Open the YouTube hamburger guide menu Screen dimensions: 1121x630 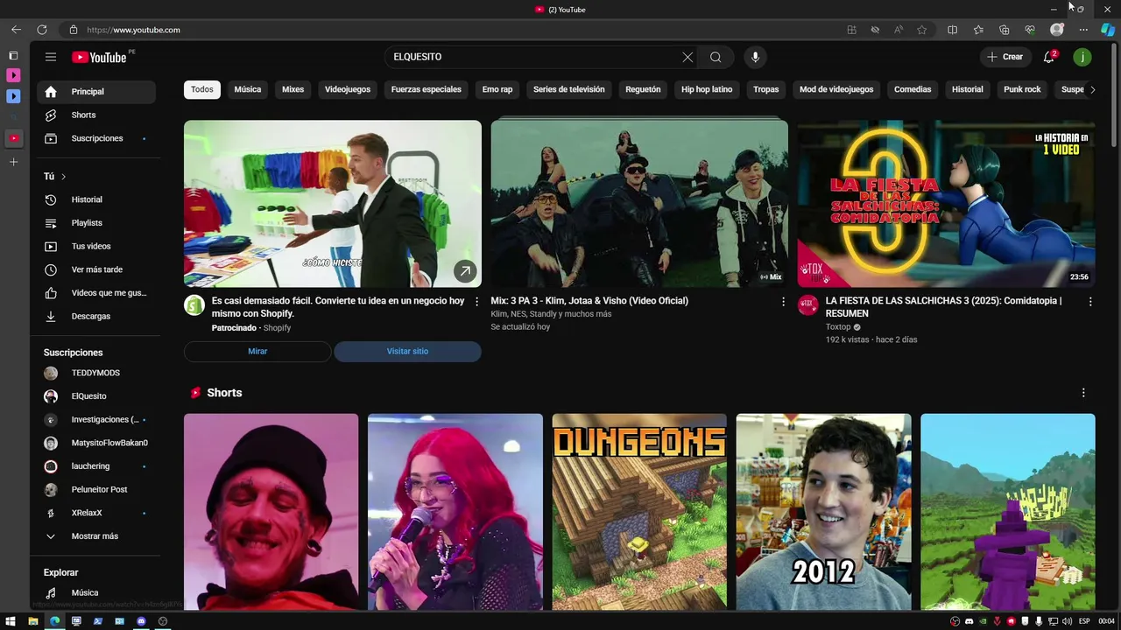pos(51,57)
